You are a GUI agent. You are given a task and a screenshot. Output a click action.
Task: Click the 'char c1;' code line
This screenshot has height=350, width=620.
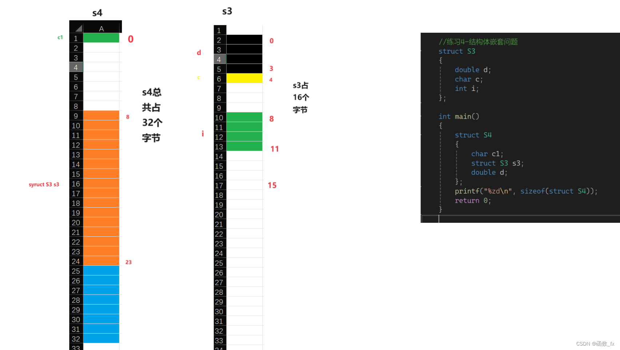point(488,154)
